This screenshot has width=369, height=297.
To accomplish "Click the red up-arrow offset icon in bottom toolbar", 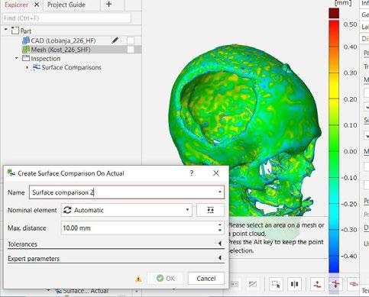I will [x=317, y=284].
